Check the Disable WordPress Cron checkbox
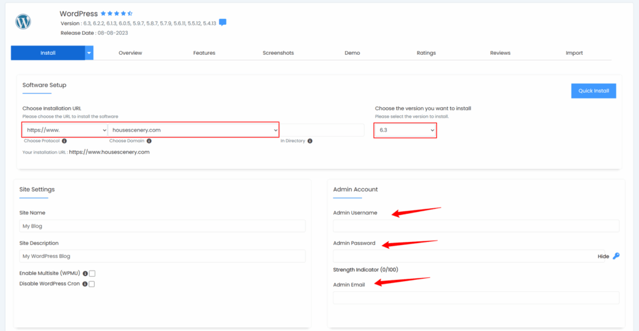The image size is (639, 331). 92,284
